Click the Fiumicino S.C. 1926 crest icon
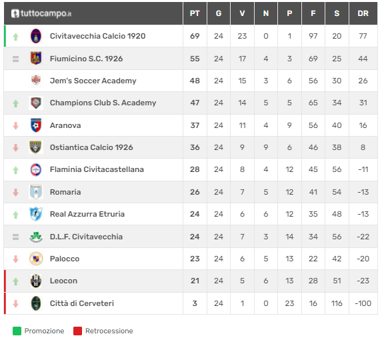This screenshot has width=380, height=360. [x=36, y=59]
